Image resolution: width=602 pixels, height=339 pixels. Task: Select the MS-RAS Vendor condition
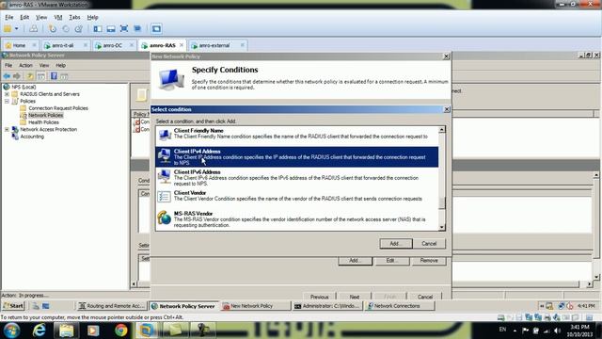(x=297, y=219)
